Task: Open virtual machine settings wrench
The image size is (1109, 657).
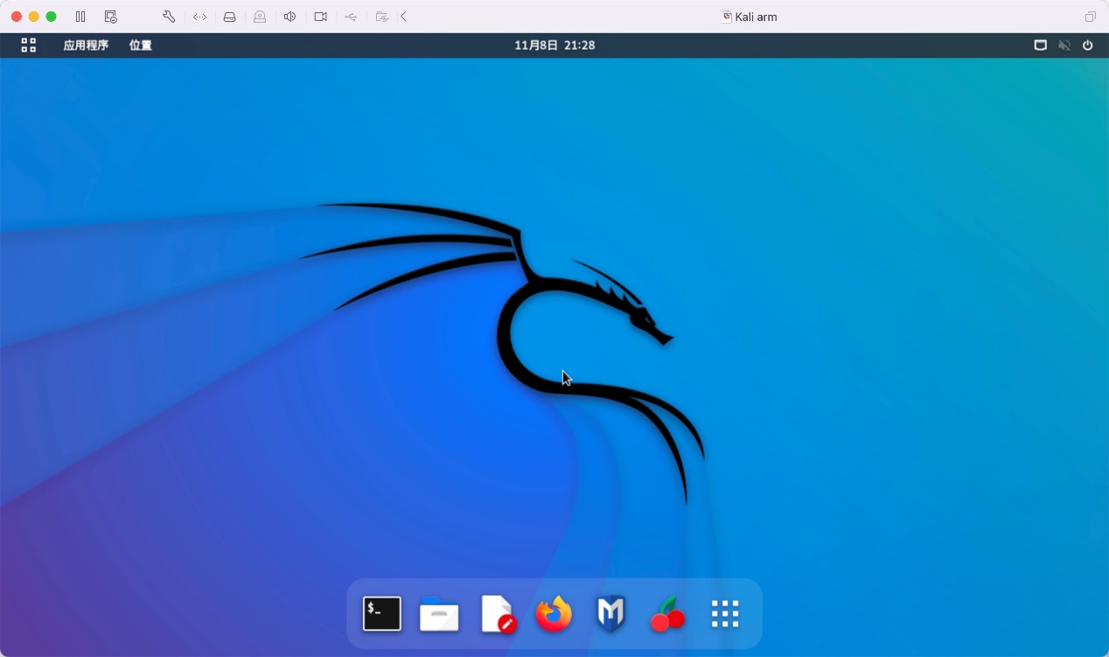Action: [x=169, y=17]
